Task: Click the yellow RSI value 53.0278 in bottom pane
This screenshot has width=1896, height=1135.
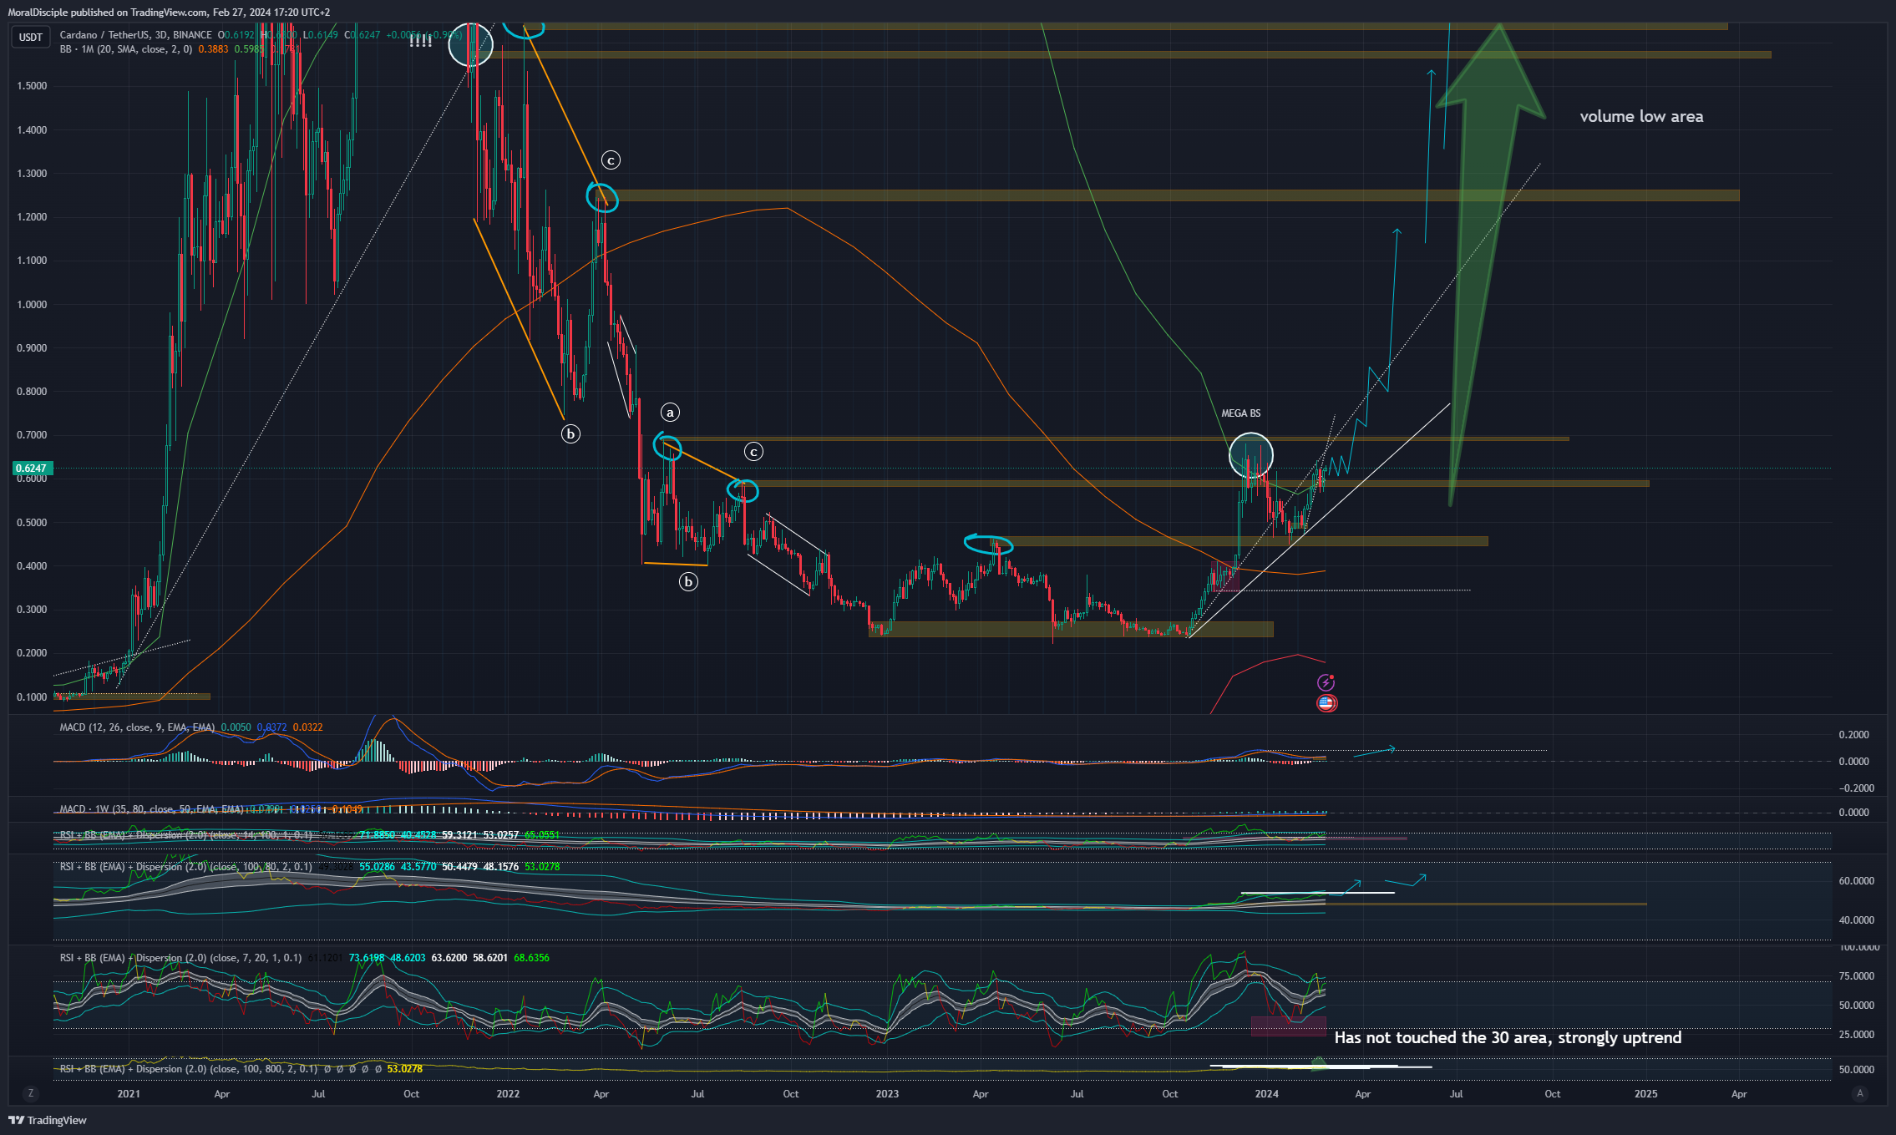Action: point(405,1069)
